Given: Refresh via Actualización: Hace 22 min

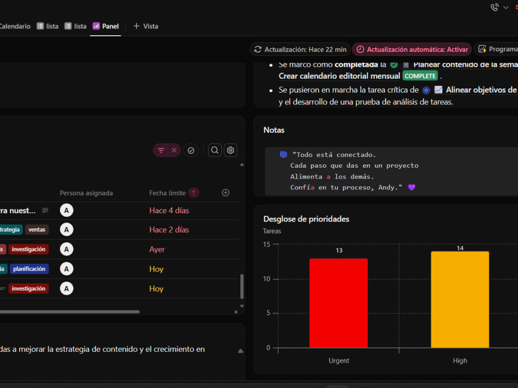Looking at the screenshot, I should click(x=300, y=50).
